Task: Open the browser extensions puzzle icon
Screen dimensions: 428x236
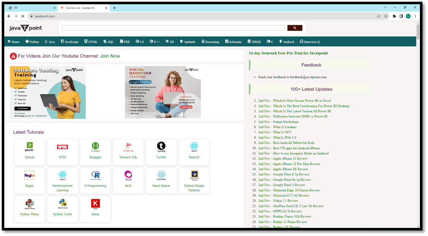Action: click(394, 16)
